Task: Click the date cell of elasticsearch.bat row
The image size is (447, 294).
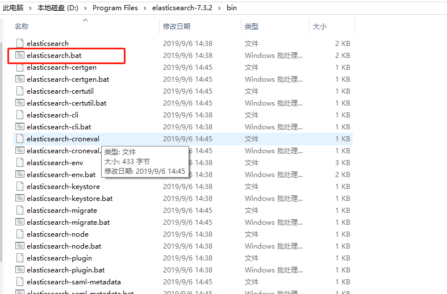Action: [x=187, y=56]
